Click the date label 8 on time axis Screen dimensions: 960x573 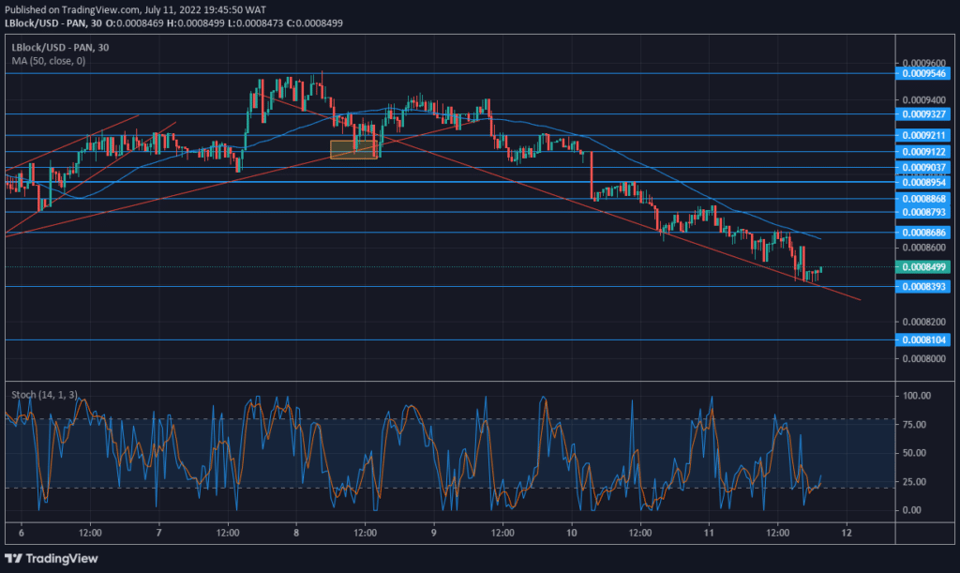(x=296, y=533)
